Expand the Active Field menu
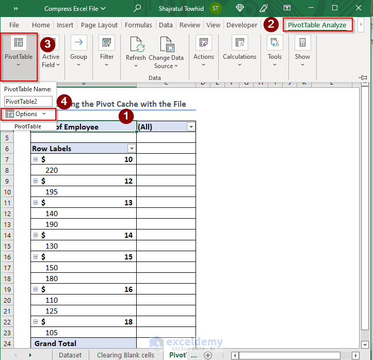The height and width of the screenshot is (360, 373). (51, 61)
